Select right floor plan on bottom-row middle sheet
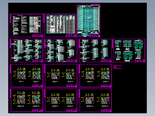155x116 pixels. [68, 99]
